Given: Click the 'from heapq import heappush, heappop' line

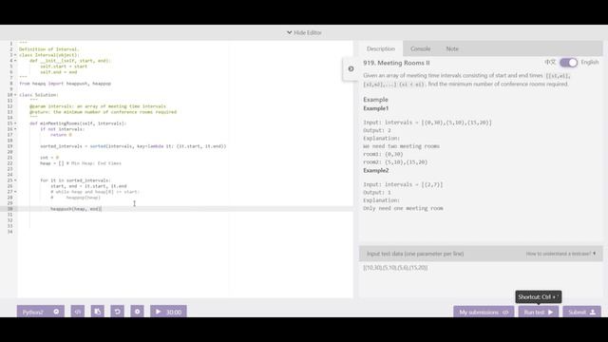Looking at the screenshot, I should tap(66, 84).
